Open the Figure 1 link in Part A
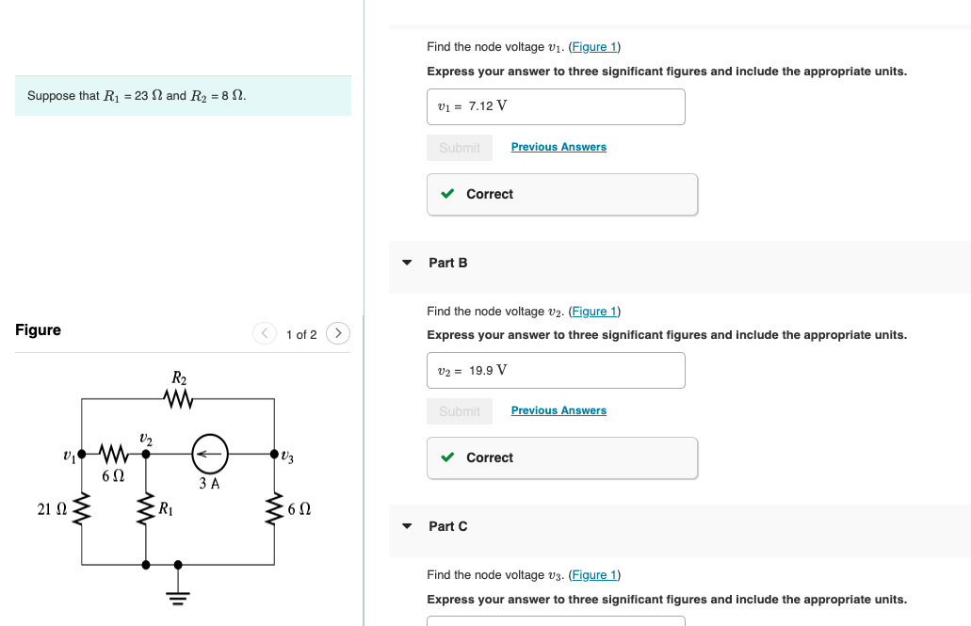971x626 pixels. 594,46
